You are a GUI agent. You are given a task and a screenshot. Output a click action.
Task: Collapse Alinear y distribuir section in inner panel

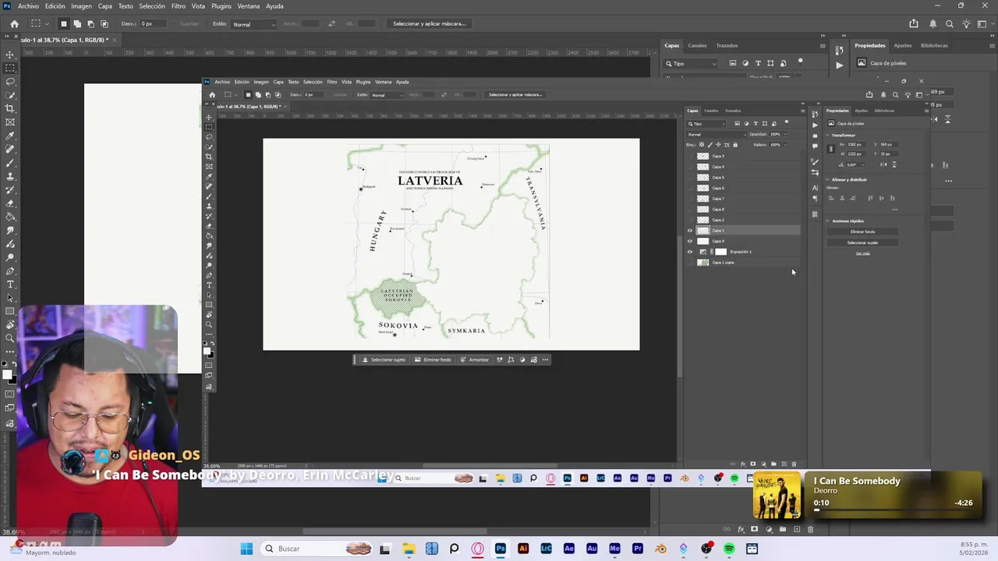click(x=829, y=180)
